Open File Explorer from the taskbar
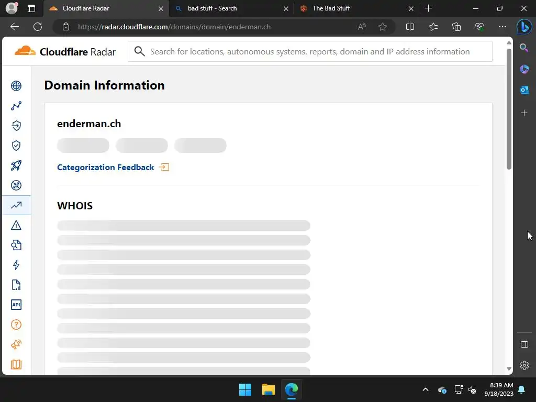This screenshot has width=536, height=402. [269, 389]
